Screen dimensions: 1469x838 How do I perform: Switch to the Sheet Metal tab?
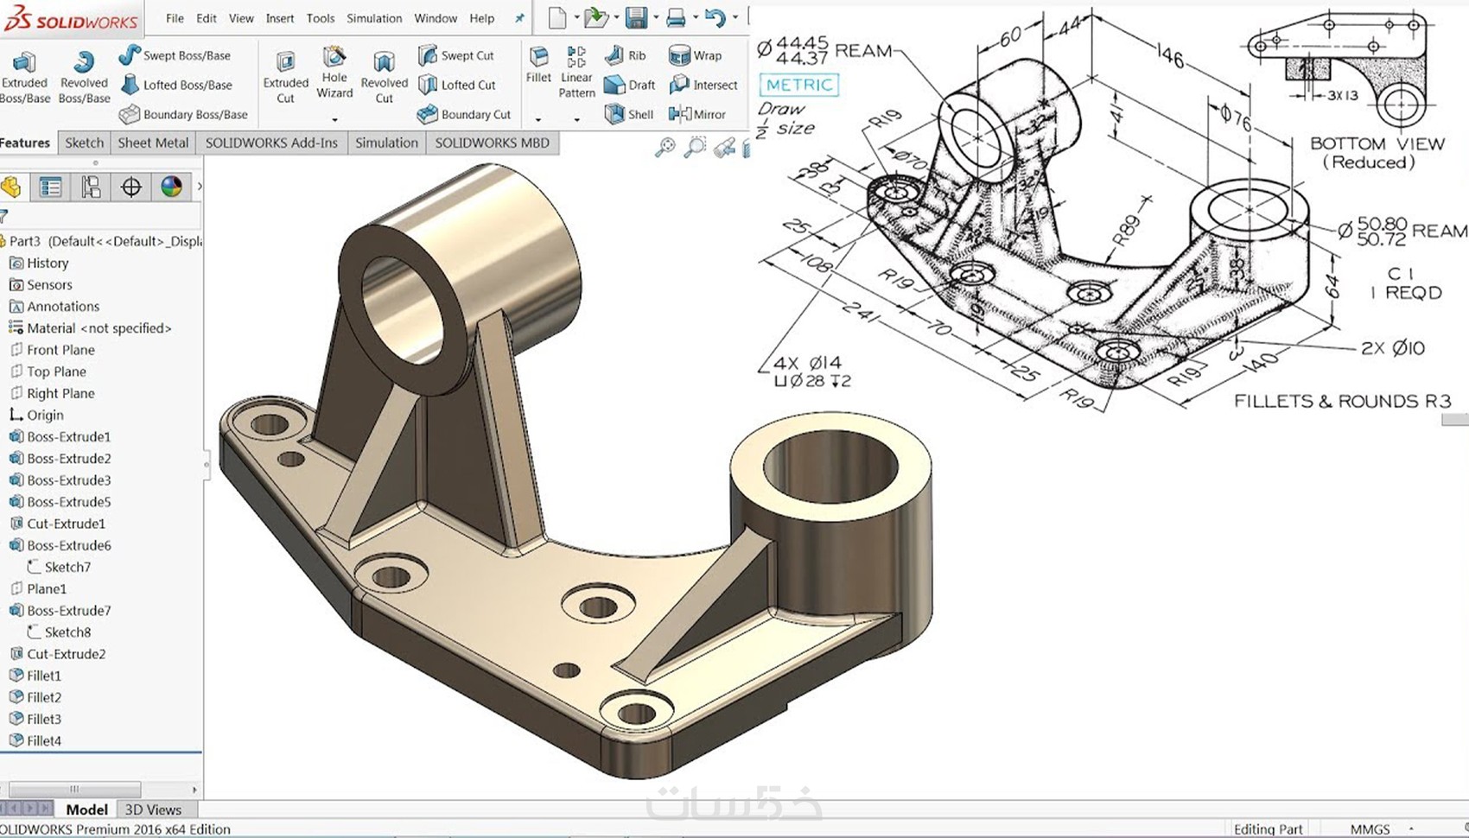(153, 143)
